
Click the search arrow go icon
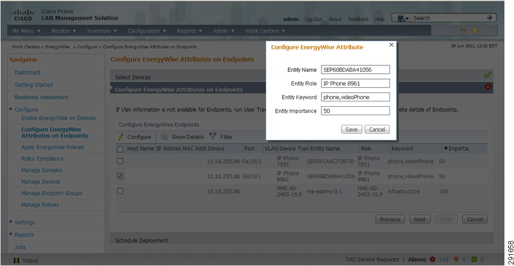pyautogui.click(x=490, y=18)
